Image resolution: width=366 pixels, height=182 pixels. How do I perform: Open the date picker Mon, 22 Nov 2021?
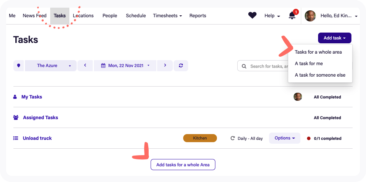pyautogui.click(x=125, y=66)
